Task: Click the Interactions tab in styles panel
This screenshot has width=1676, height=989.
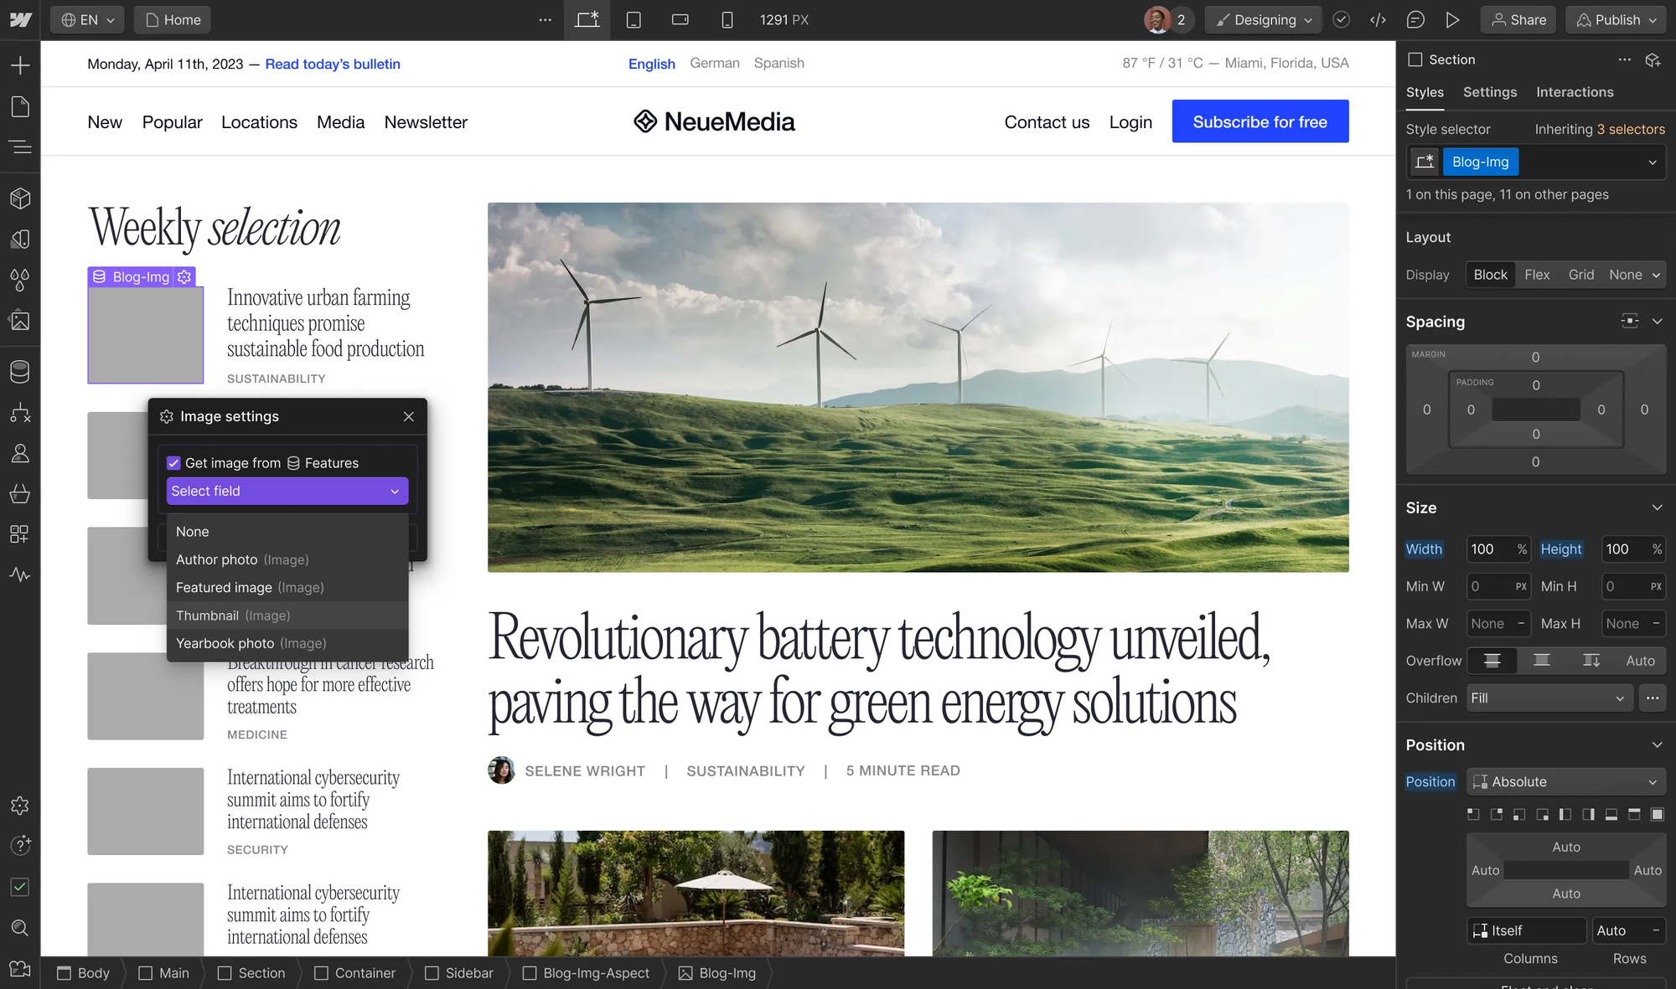Action: (1575, 92)
